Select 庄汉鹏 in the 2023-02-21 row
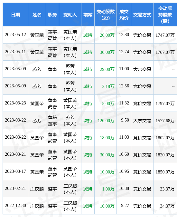 click(37, 189)
